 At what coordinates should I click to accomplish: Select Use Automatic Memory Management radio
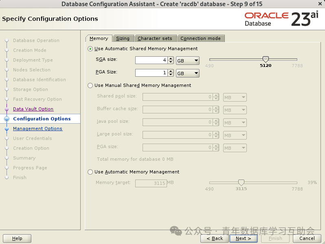point(90,172)
